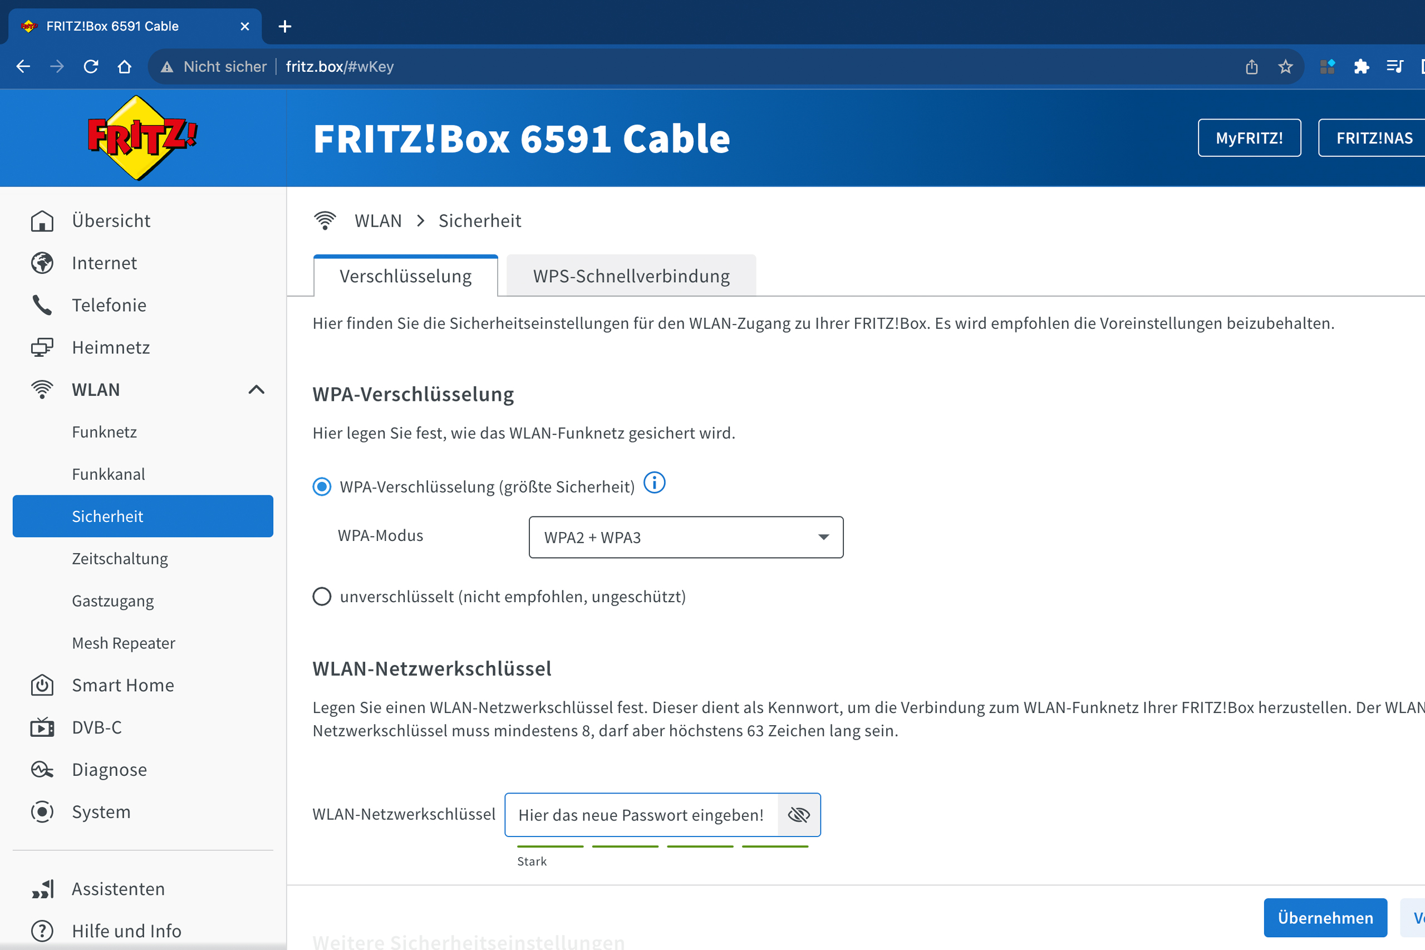
Task: Click the Internet globe icon
Action: click(42, 263)
